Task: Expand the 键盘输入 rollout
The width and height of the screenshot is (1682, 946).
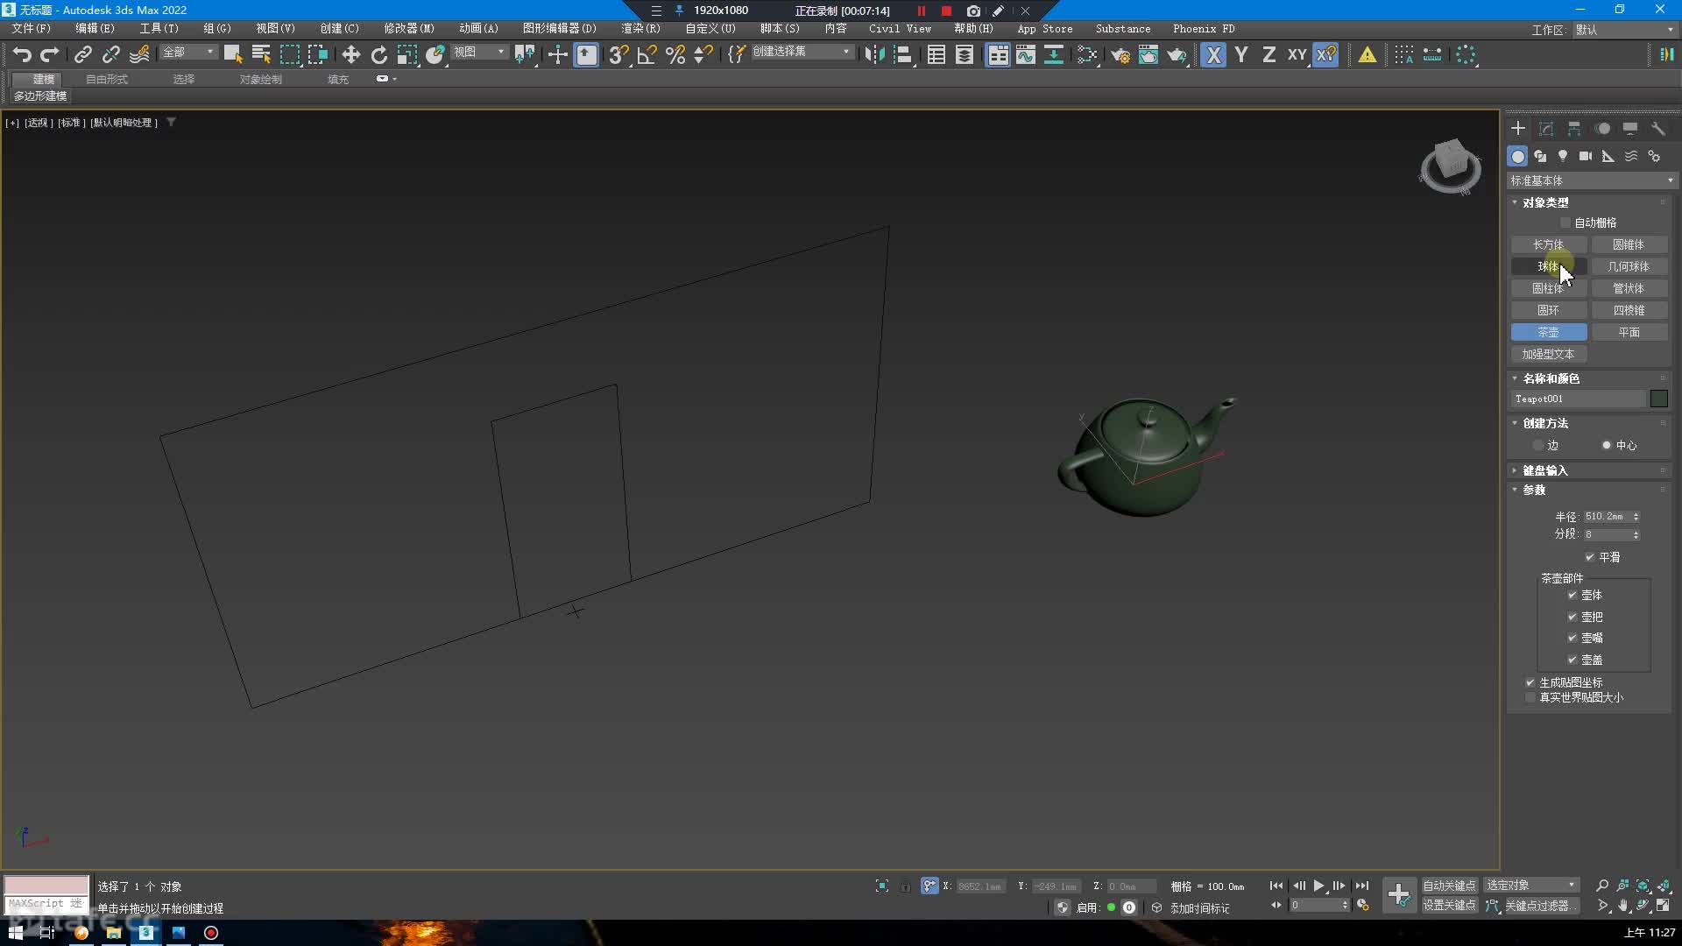Action: (1545, 470)
